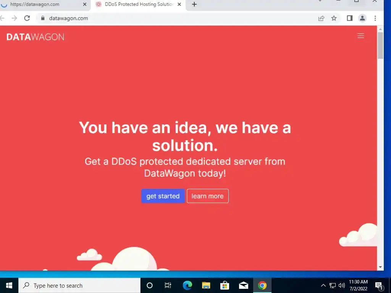Go forward in browser history

[14, 18]
